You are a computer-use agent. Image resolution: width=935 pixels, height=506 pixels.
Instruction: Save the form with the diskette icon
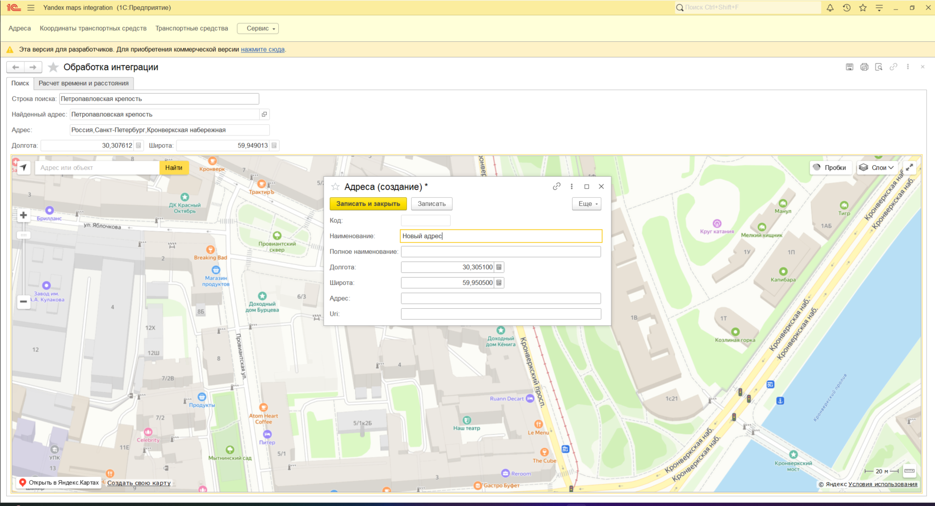tap(850, 67)
